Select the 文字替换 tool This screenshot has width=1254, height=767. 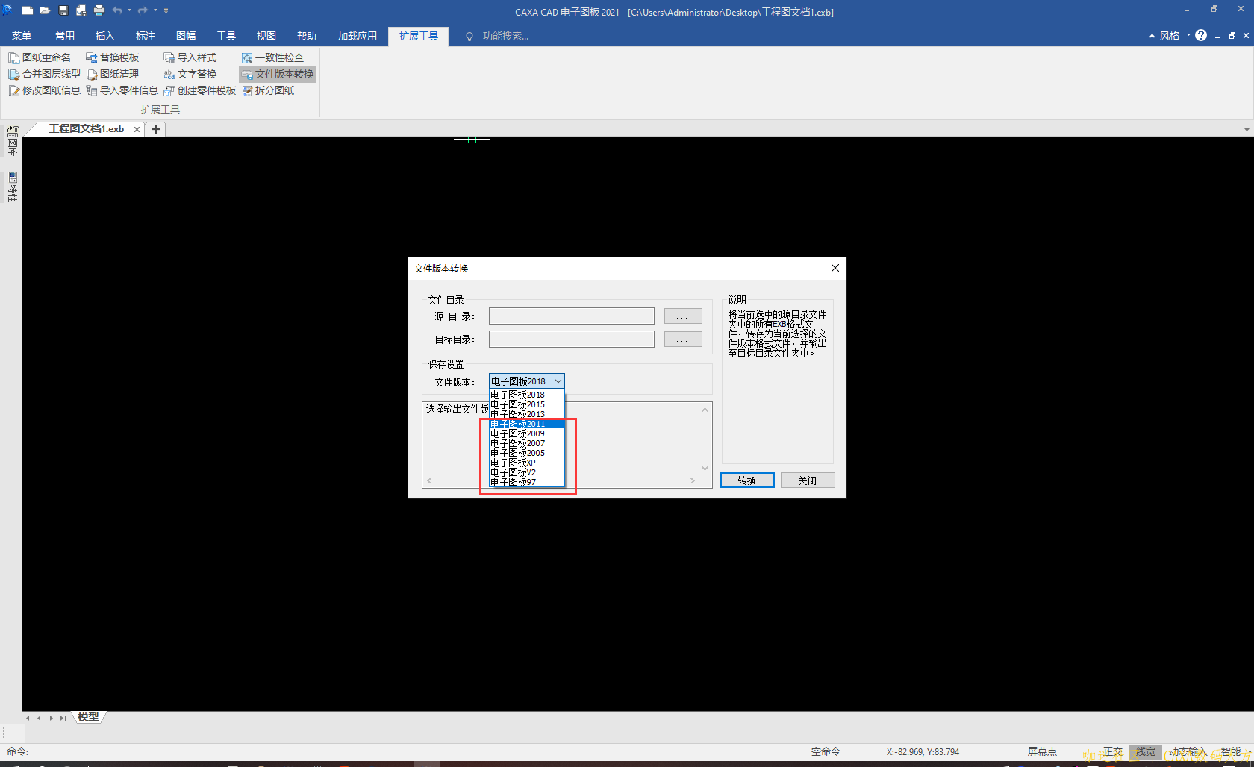point(190,74)
